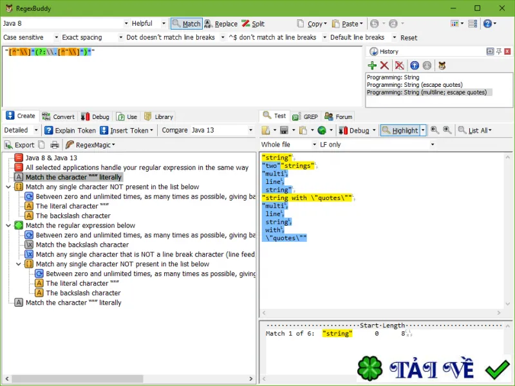Collapse the first 'Match any single character NOT present' node
The width and height of the screenshot is (515, 386).
pyautogui.click(x=8, y=187)
